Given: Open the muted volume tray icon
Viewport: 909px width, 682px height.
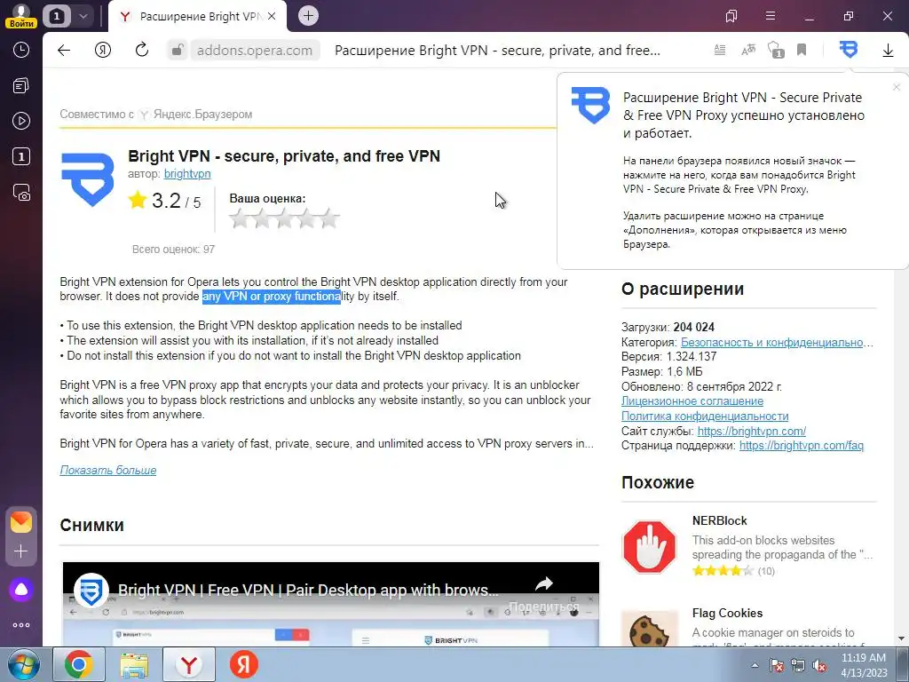Looking at the screenshot, I should click(x=819, y=665).
